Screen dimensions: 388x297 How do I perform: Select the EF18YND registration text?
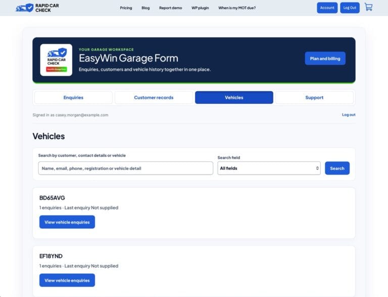pos(51,256)
